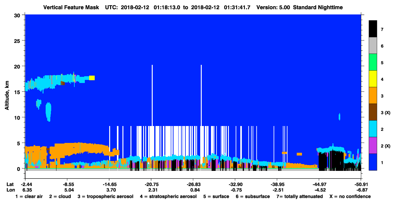
Task: Click the cyan color swatch labeled 2
Action: [x=373, y=129]
